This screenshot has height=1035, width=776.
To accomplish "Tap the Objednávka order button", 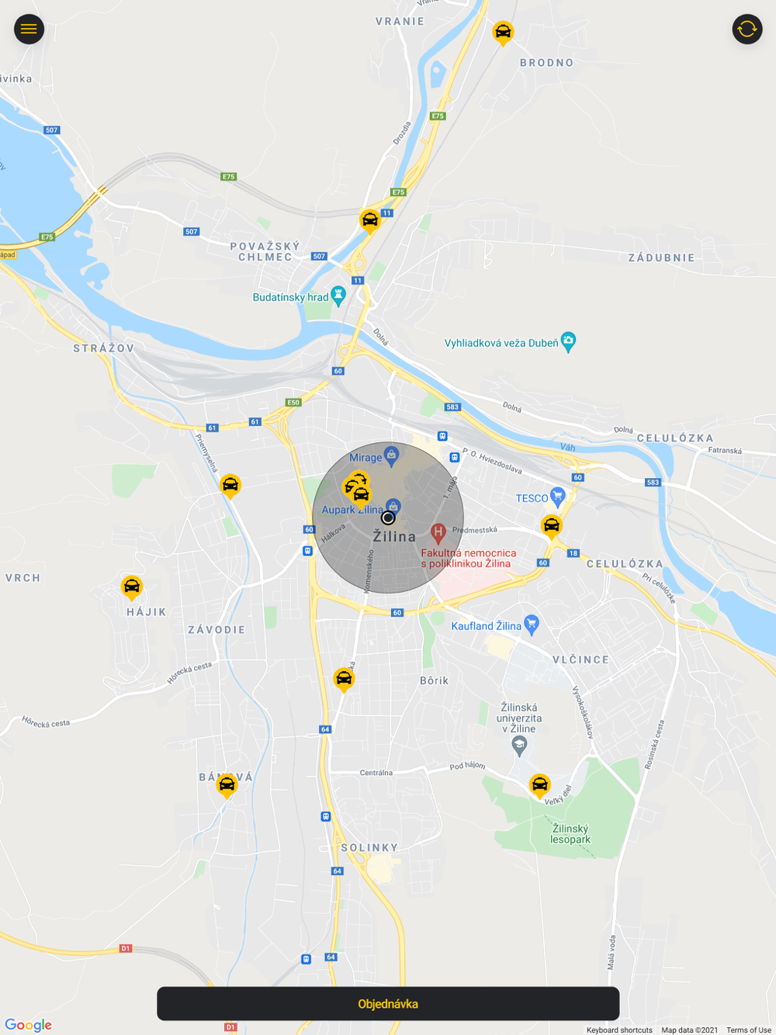I will (x=388, y=1003).
